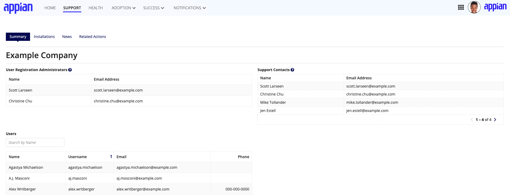Click Jen Estell in Support Contacts
Screen dimensions: 510x195
[x=268, y=111]
